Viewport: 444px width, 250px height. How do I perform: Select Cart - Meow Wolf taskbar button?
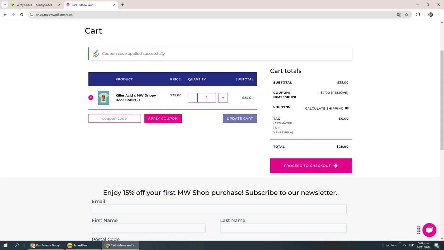121,245
